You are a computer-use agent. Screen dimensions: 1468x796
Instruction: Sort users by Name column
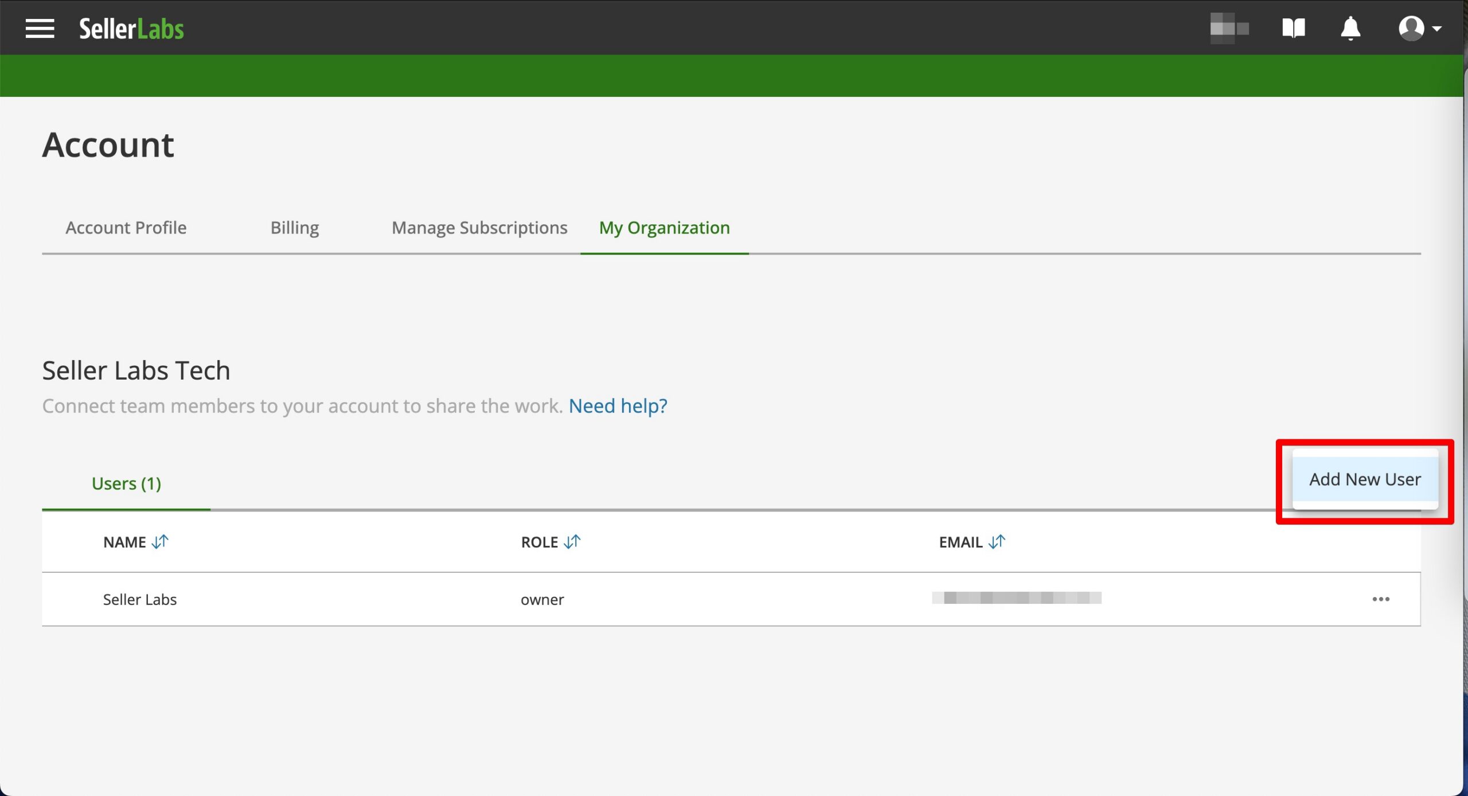pos(160,541)
